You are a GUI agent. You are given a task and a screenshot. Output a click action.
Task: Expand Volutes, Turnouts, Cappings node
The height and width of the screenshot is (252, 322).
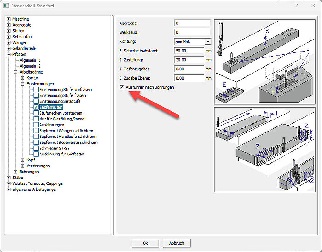pos(8,183)
